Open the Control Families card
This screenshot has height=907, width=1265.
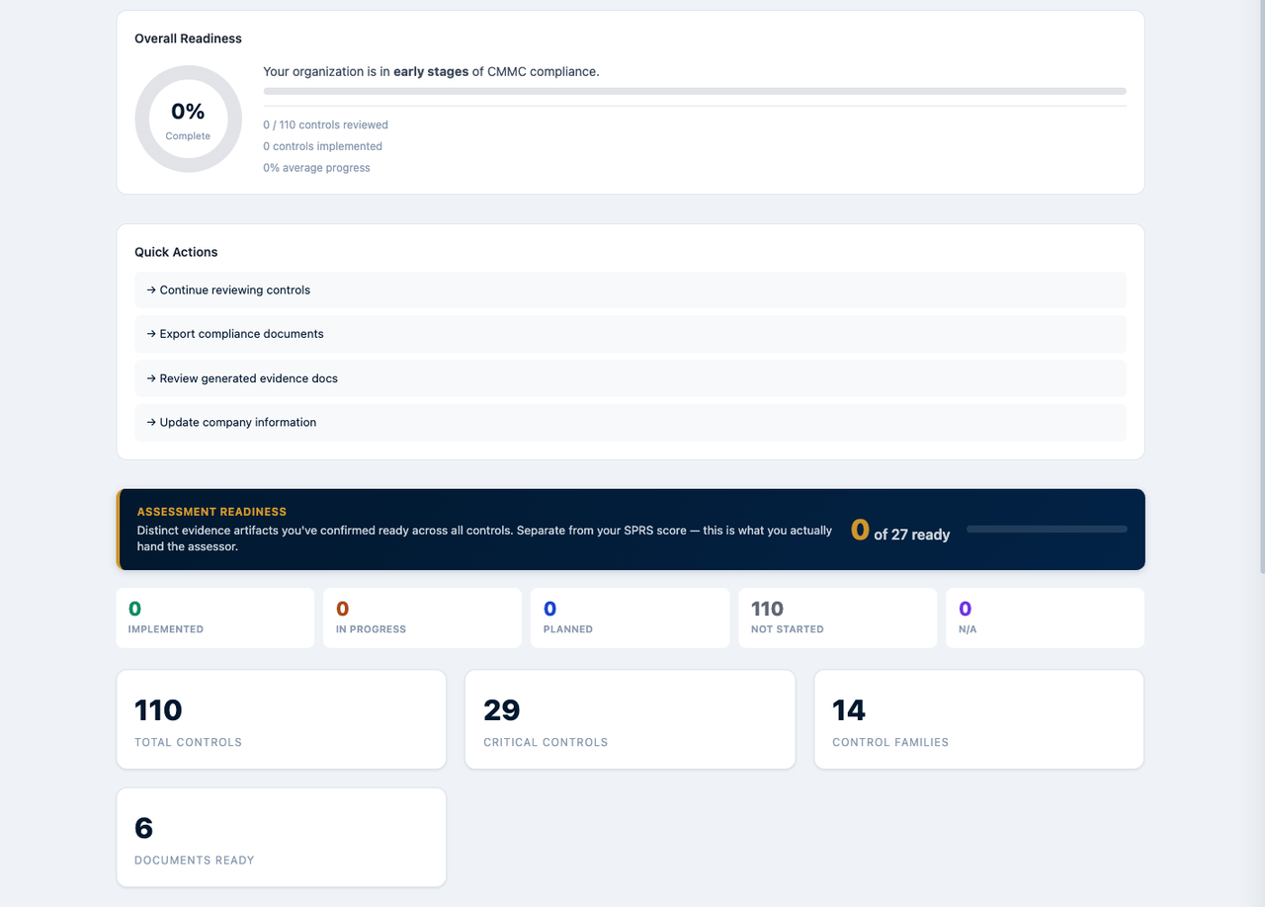(979, 719)
